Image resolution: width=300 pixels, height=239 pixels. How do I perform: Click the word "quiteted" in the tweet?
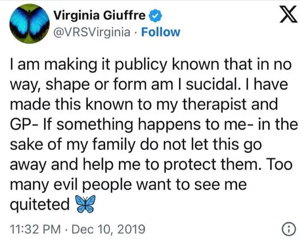[40, 205]
